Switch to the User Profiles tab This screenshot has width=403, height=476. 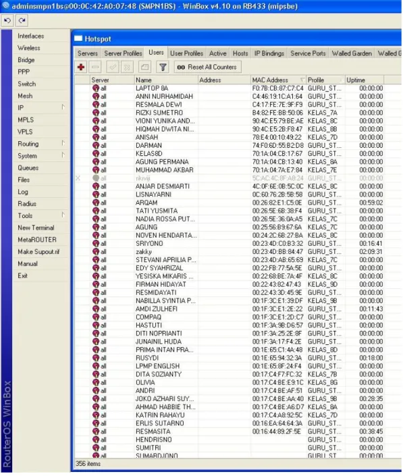(x=186, y=53)
